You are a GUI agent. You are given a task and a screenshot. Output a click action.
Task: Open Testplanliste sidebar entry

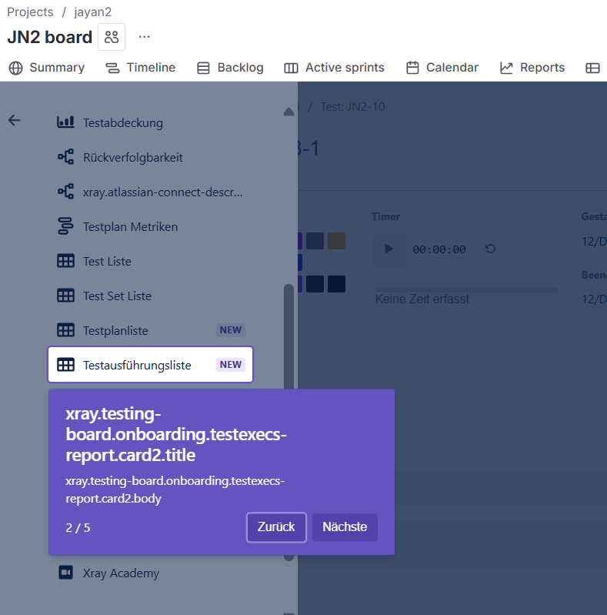(115, 330)
